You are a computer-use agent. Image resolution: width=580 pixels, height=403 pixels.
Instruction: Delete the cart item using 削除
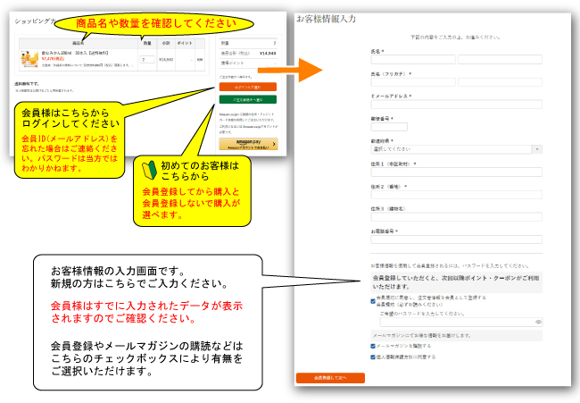[199, 60]
